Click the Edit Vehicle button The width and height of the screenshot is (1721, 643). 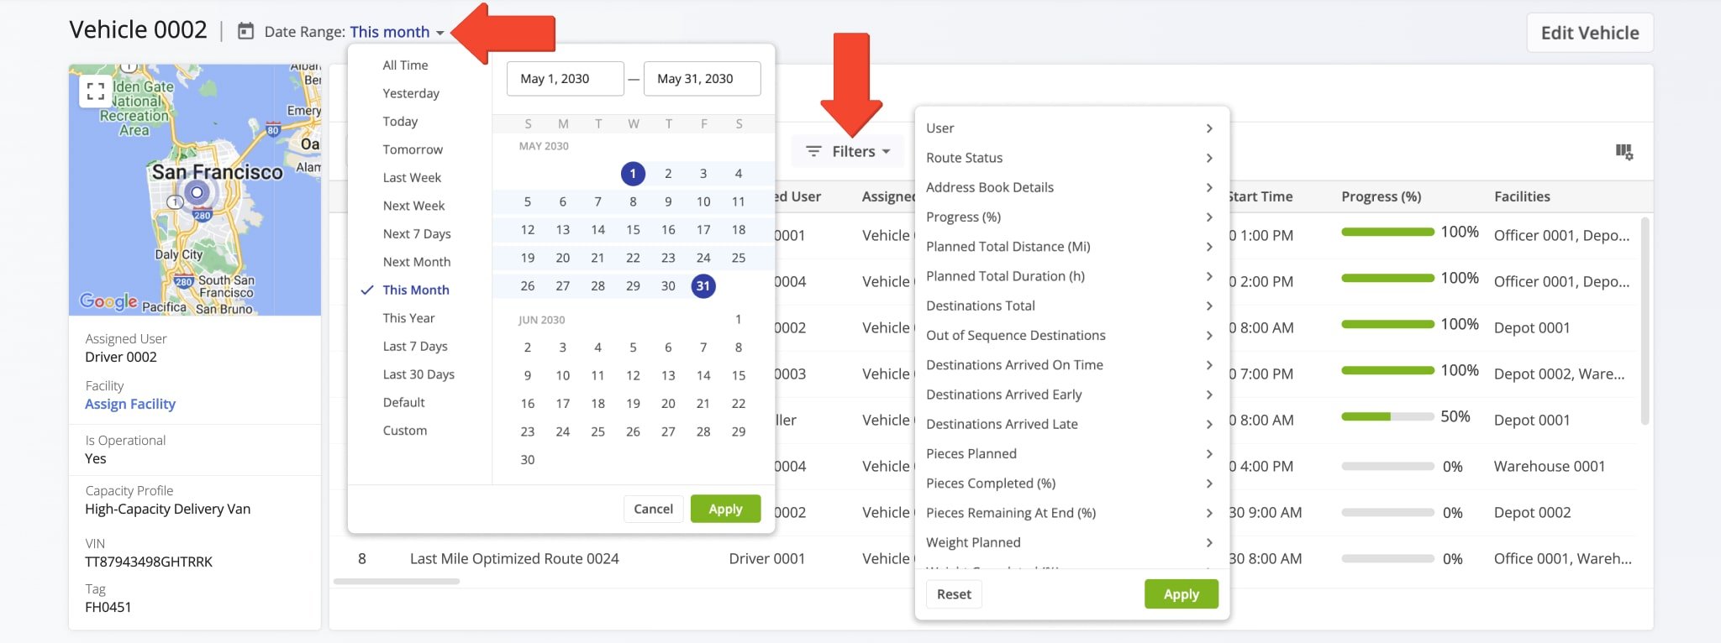(x=1590, y=33)
